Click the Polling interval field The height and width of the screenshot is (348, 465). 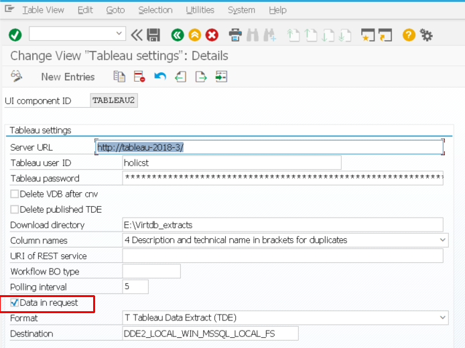[135, 286]
